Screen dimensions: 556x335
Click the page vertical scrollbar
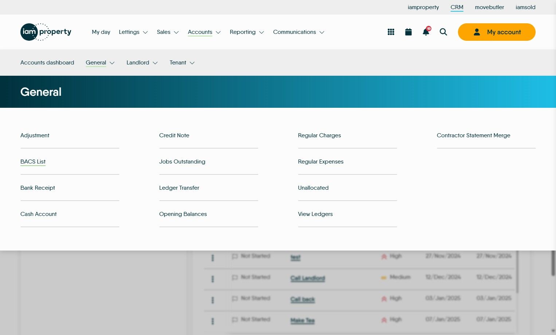click(x=553, y=263)
